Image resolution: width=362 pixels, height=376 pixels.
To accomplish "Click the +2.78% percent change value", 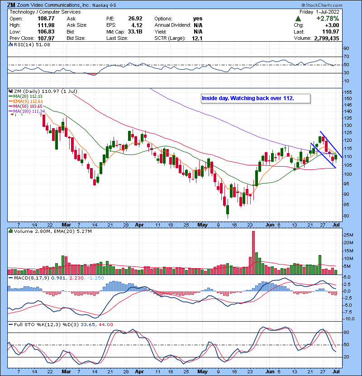I will coord(328,19).
